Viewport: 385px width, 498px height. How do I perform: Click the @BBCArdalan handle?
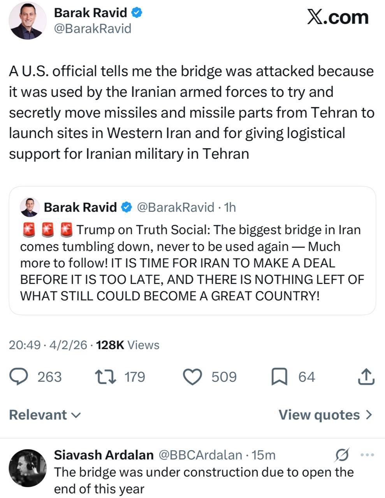[x=200, y=454]
